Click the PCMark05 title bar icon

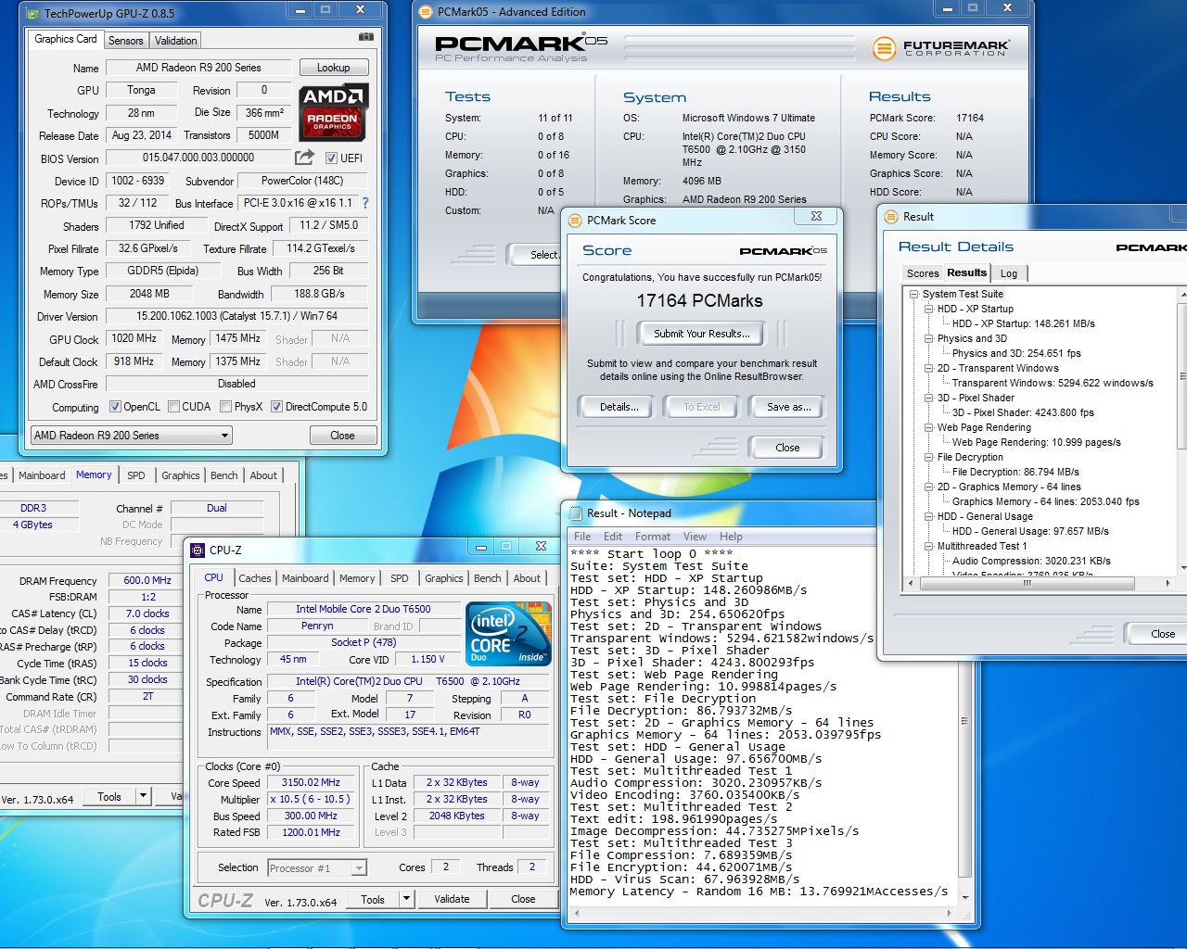tap(426, 12)
